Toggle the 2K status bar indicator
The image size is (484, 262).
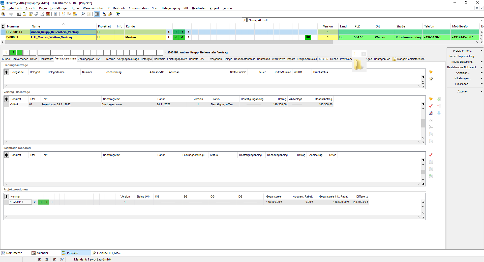pos(39,259)
